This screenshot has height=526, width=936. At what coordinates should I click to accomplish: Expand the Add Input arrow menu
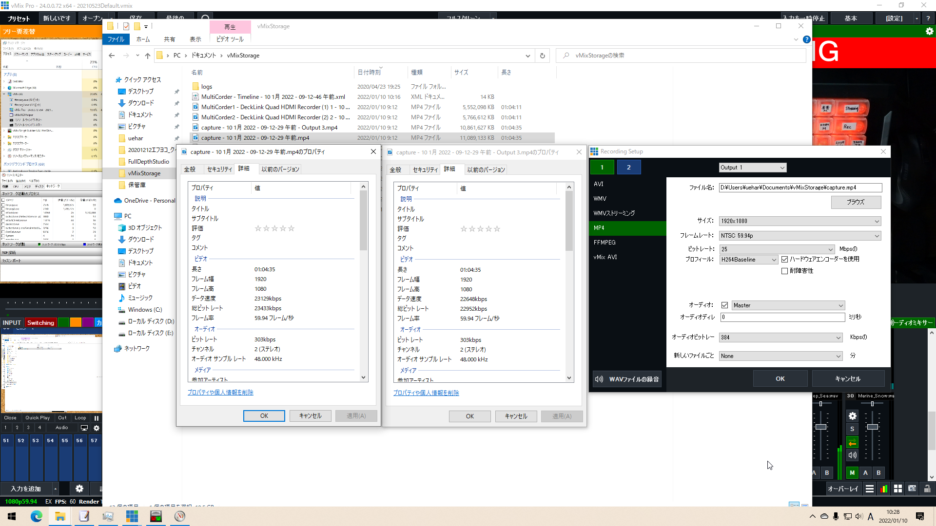tap(56, 488)
